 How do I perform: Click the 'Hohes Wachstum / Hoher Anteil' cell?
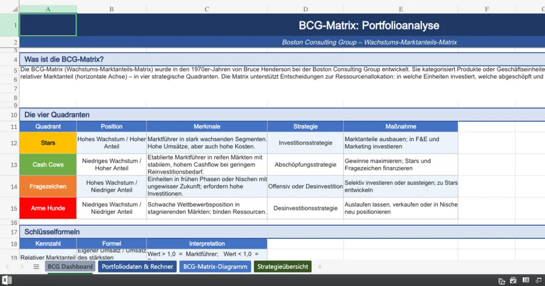(x=112, y=143)
